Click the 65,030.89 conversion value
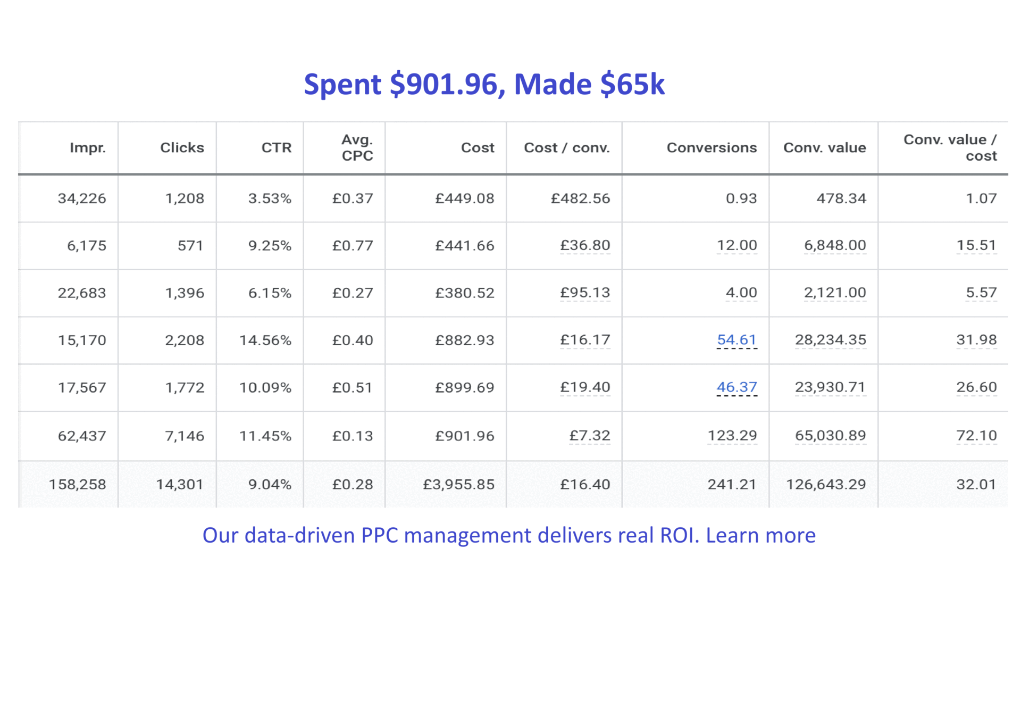The height and width of the screenshot is (715, 1021). (x=830, y=435)
